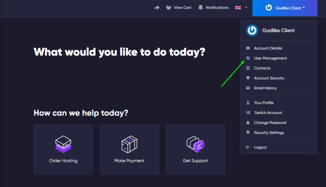Choose Contacts in account menu
Image resolution: width=326 pixels, height=187 pixels.
(x=262, y=68)
